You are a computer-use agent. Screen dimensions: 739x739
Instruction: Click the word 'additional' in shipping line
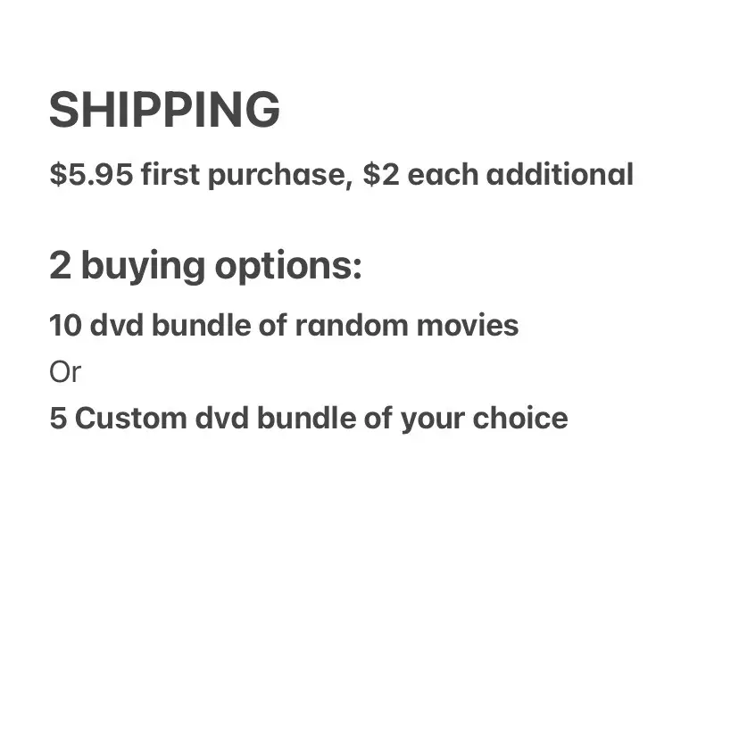coord(557,174)
